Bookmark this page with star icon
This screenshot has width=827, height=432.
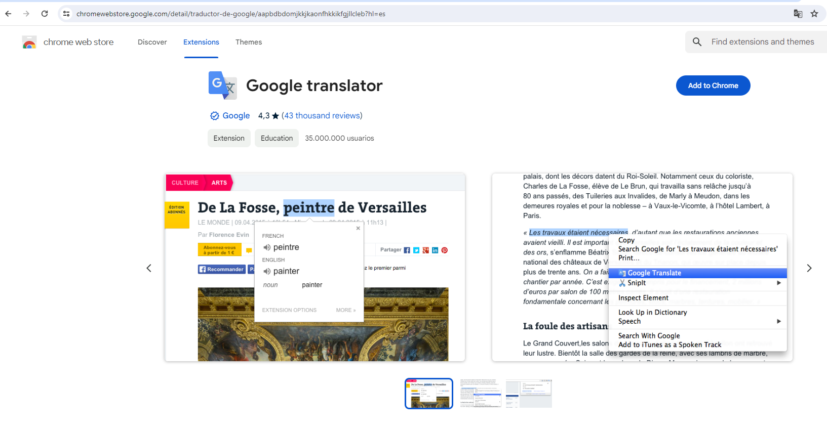[814, 14]
